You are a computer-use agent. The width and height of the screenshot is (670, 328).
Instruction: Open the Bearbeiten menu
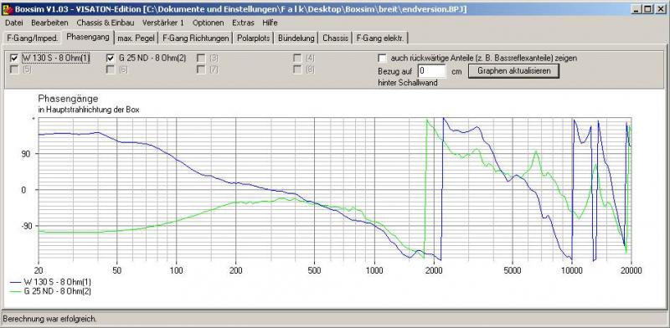pyautogui.click(x=49, y=23)
